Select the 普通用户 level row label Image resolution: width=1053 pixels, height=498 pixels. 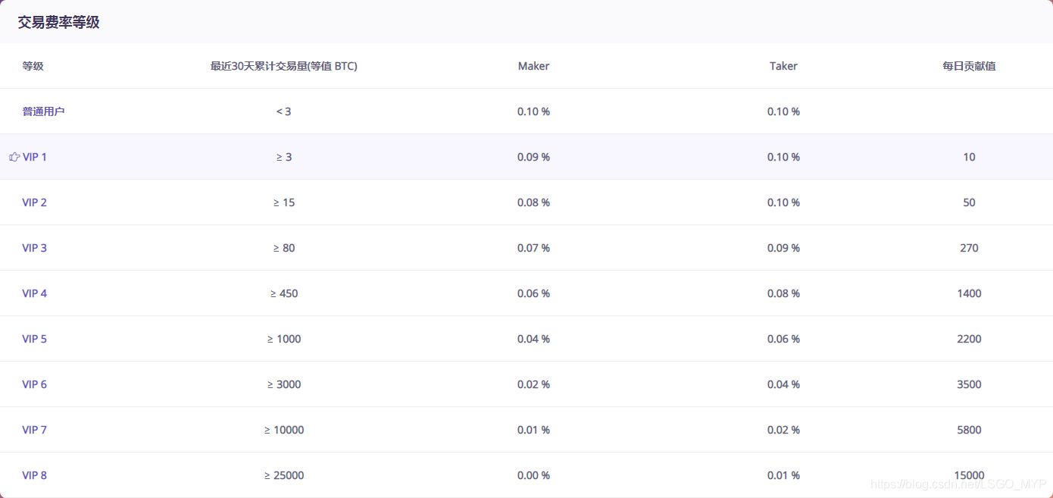[x=43, y=111]
